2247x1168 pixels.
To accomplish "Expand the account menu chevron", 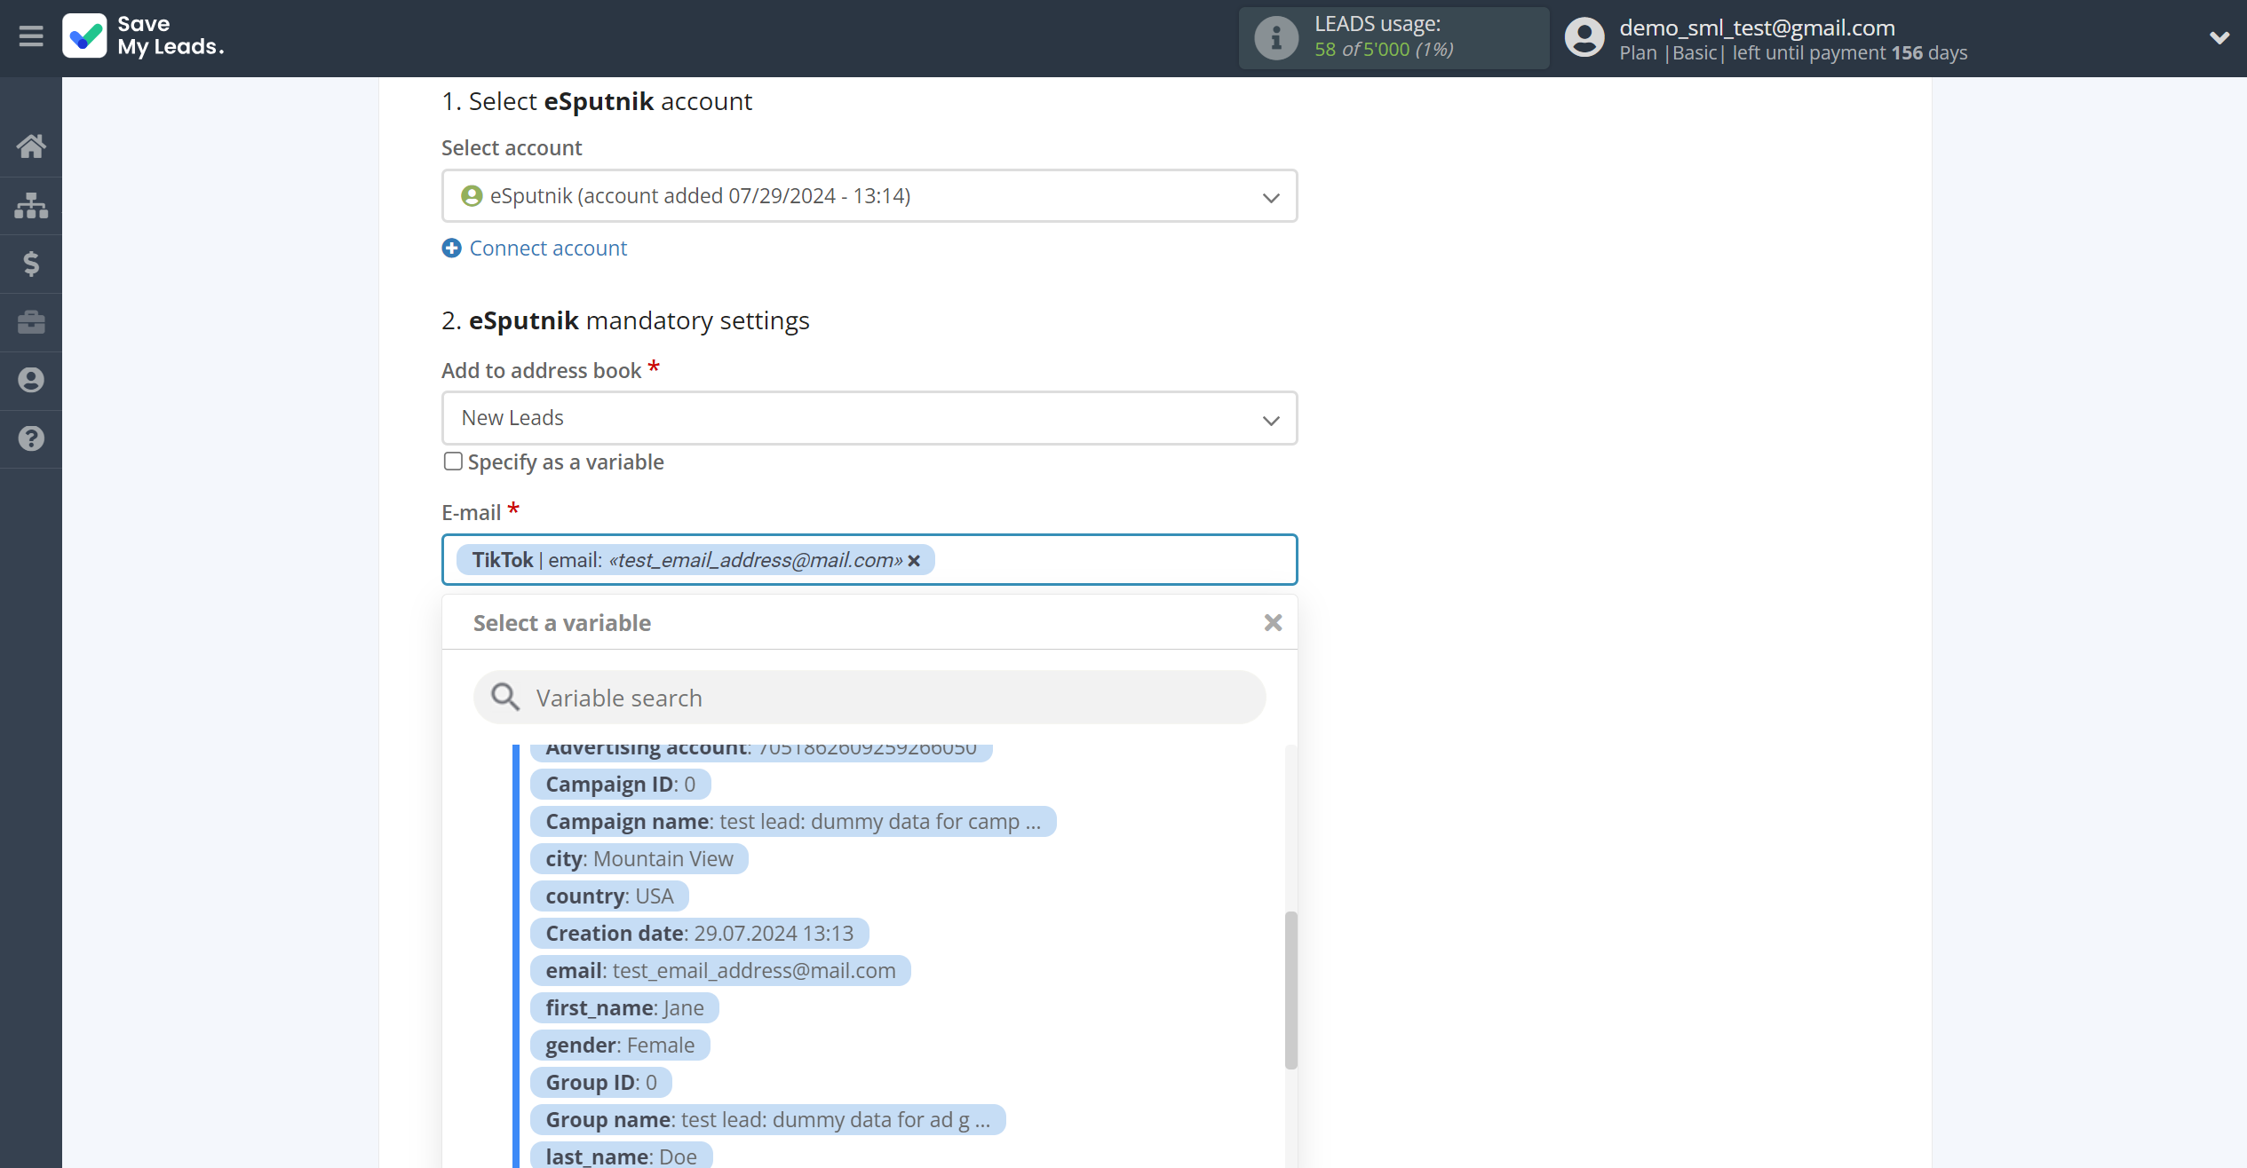I will click(x=2219, y=37).
